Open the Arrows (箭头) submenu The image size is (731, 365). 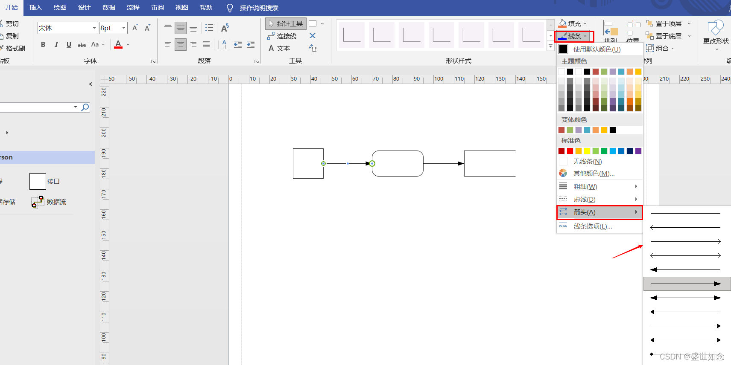pyautogui.click(x=600, y=212)
